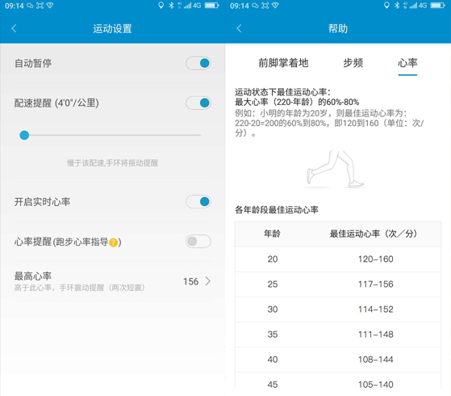This screenshot has height=396, width=451.
Task: Tap the 各年龄段最佳运动心率 heading
Action: (x=277, y=210)
